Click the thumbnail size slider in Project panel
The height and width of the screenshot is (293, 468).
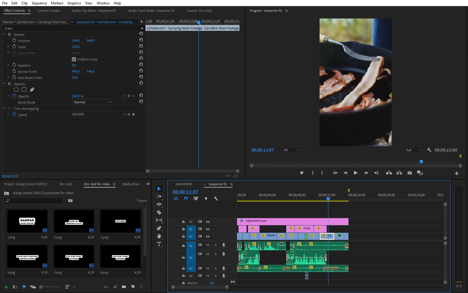(x=41, y=287)
